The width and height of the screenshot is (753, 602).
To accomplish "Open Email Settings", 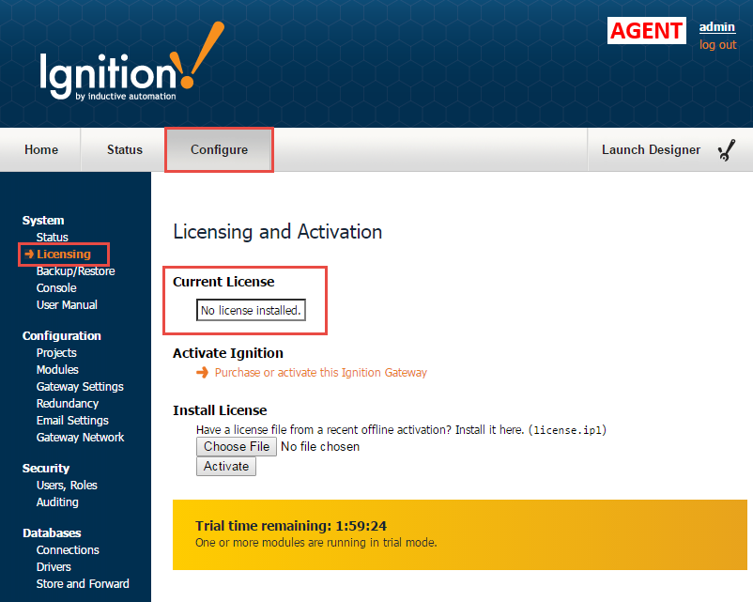I will (x=72, y=421).
